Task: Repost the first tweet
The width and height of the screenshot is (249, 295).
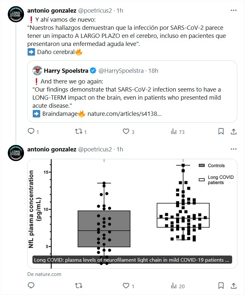Action: point(78,131)
